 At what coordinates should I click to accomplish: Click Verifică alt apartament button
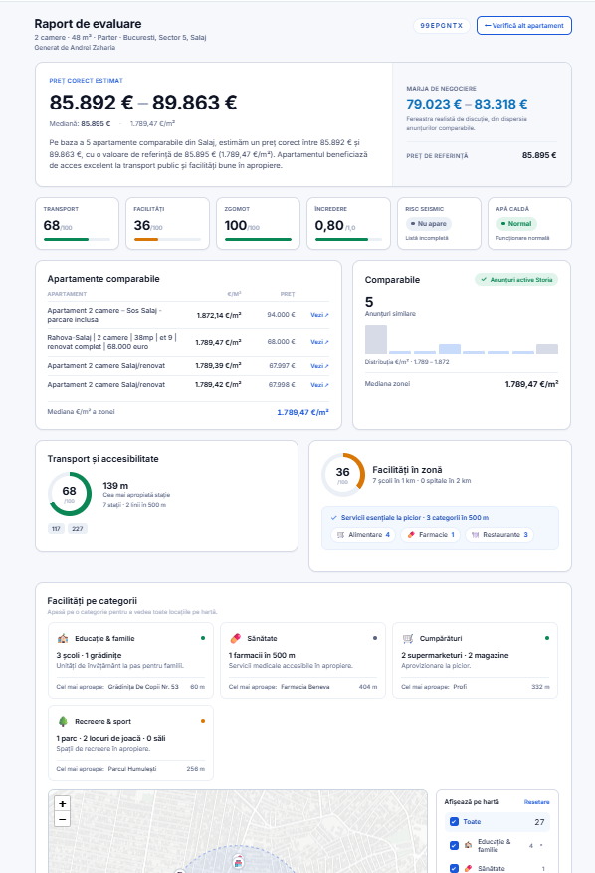click(x=523, y=26)
